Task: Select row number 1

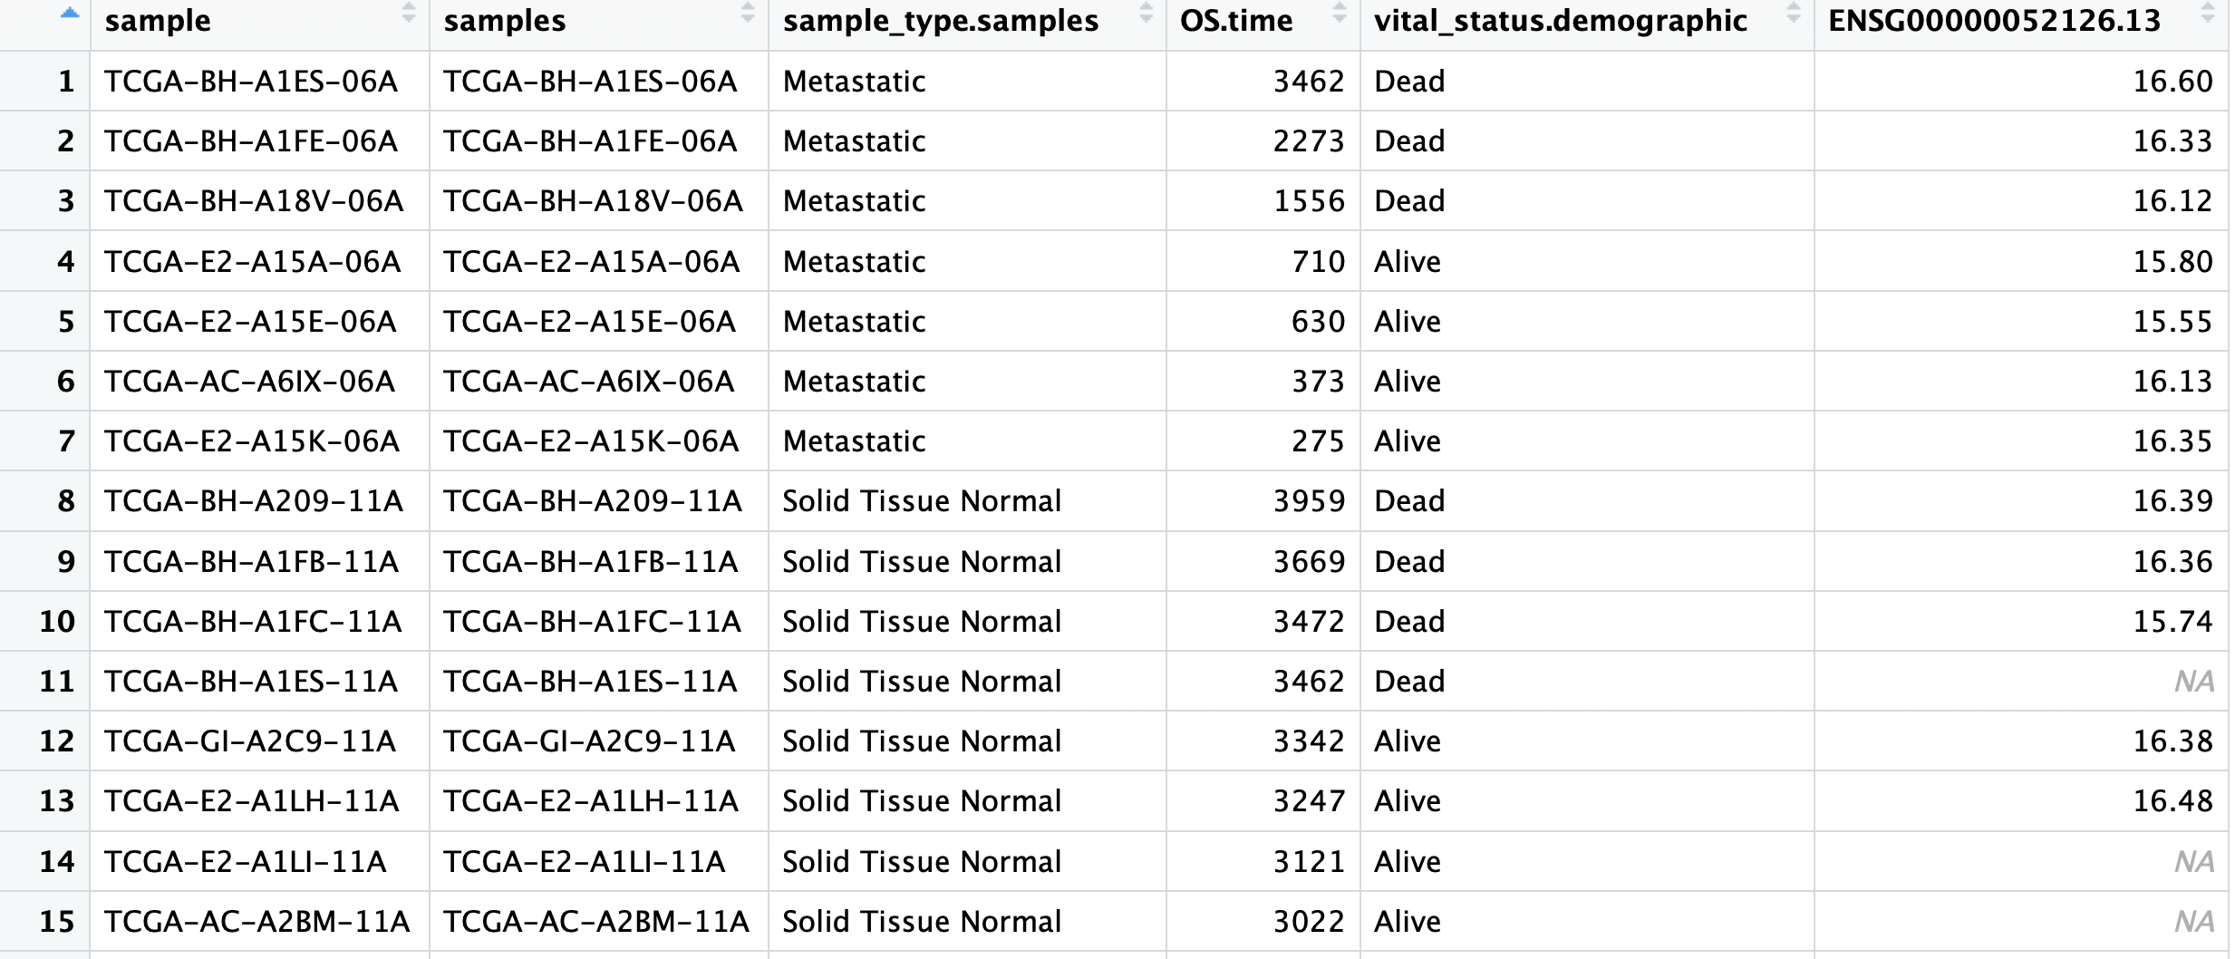Action: 65,82
